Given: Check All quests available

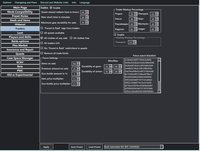Looking at the screenshot, I should pyautogui.click(x=42, y=33).
